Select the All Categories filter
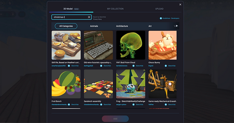The height and width of the screenshot is (123, 234). click(66, 26)
